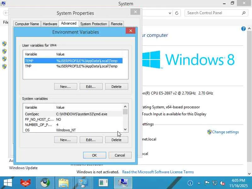Open help via blue question mark icon

(x=243, y=29)
